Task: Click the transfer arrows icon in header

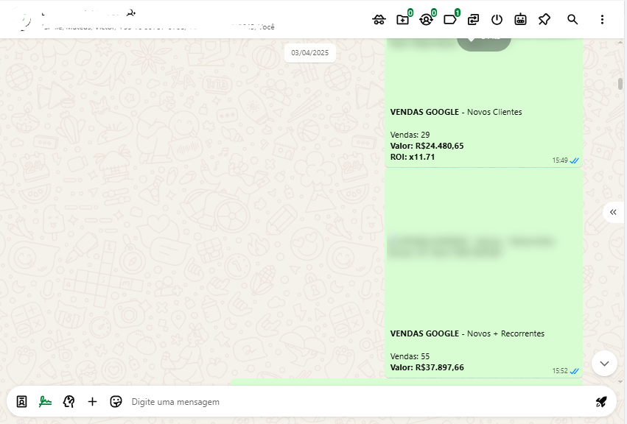Action: [x=473, y=20]
